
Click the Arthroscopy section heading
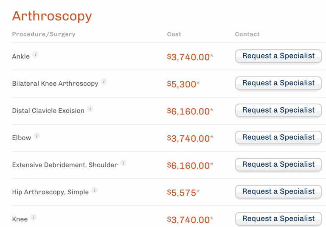click(x=52, y=16)
